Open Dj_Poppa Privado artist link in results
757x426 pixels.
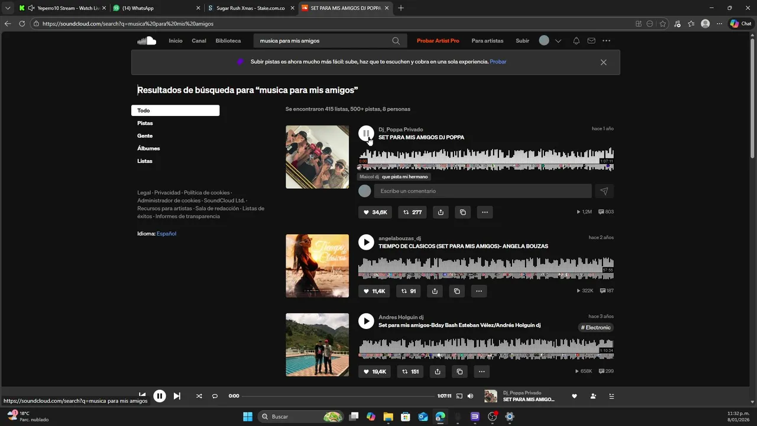coord(400,129)
